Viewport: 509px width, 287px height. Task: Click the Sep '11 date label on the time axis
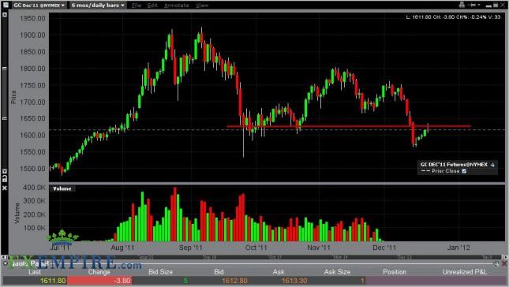click(x=191, y=248)
